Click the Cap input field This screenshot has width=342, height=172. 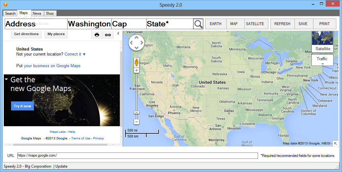(x=129, y=24)
